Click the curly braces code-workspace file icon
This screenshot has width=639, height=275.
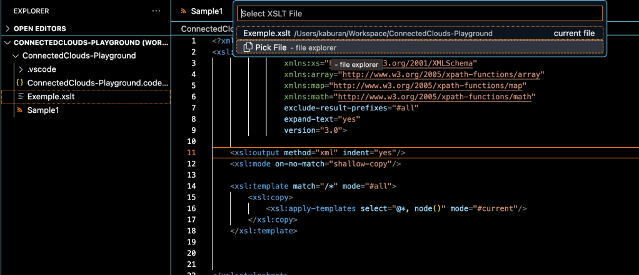[19, 83]
